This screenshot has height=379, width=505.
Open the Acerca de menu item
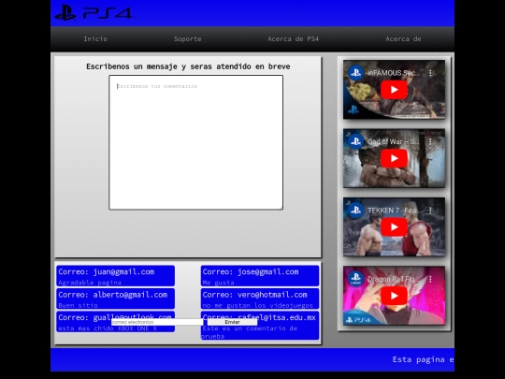[x=403, y=39]
